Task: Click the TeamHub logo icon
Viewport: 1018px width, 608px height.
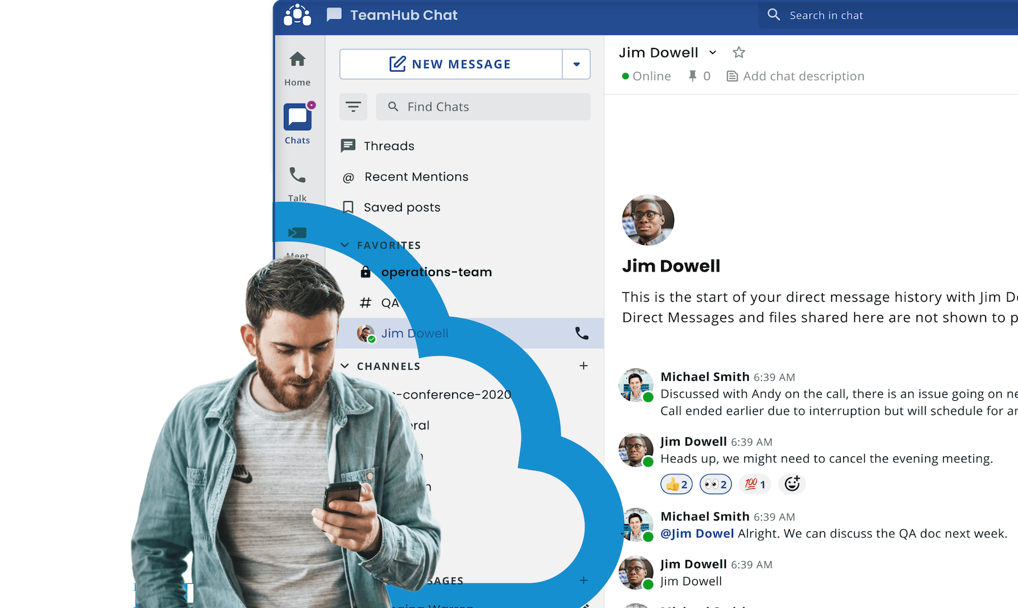Action: pos(298,15)
